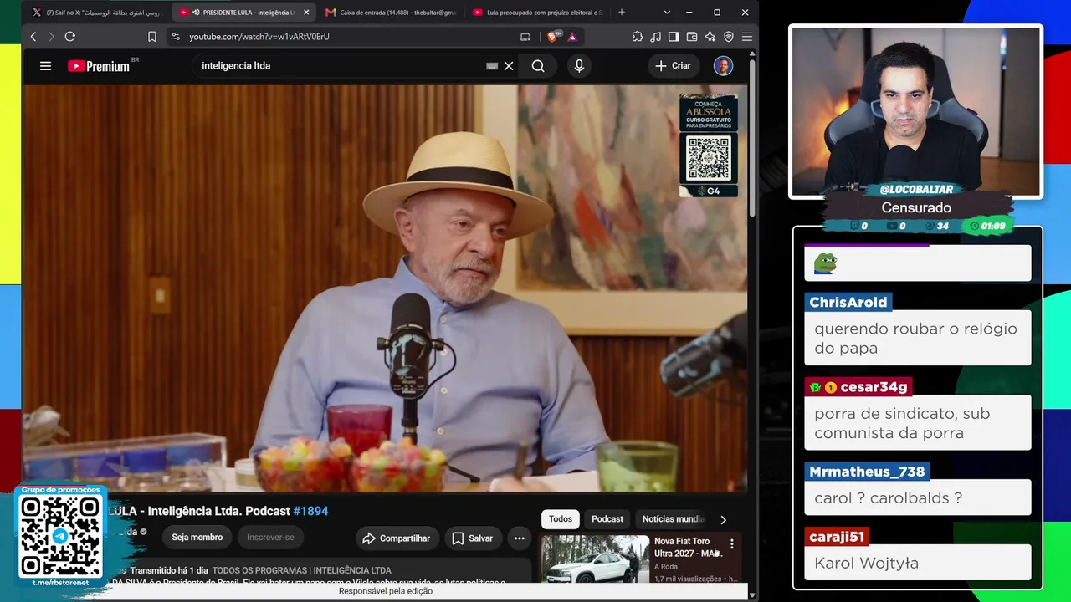Open the Brave Rewards triangle icon
Image resolution: width=1071 pixels, height=602 pixels.
tap(572, 37)
